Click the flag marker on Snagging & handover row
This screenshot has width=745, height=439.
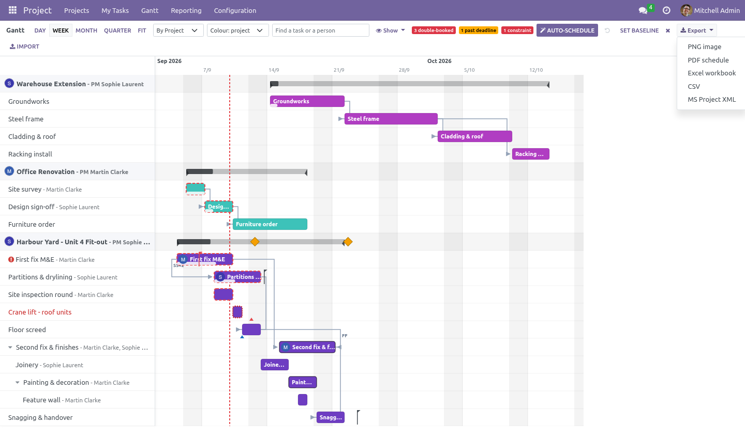(x=359, y=416)
